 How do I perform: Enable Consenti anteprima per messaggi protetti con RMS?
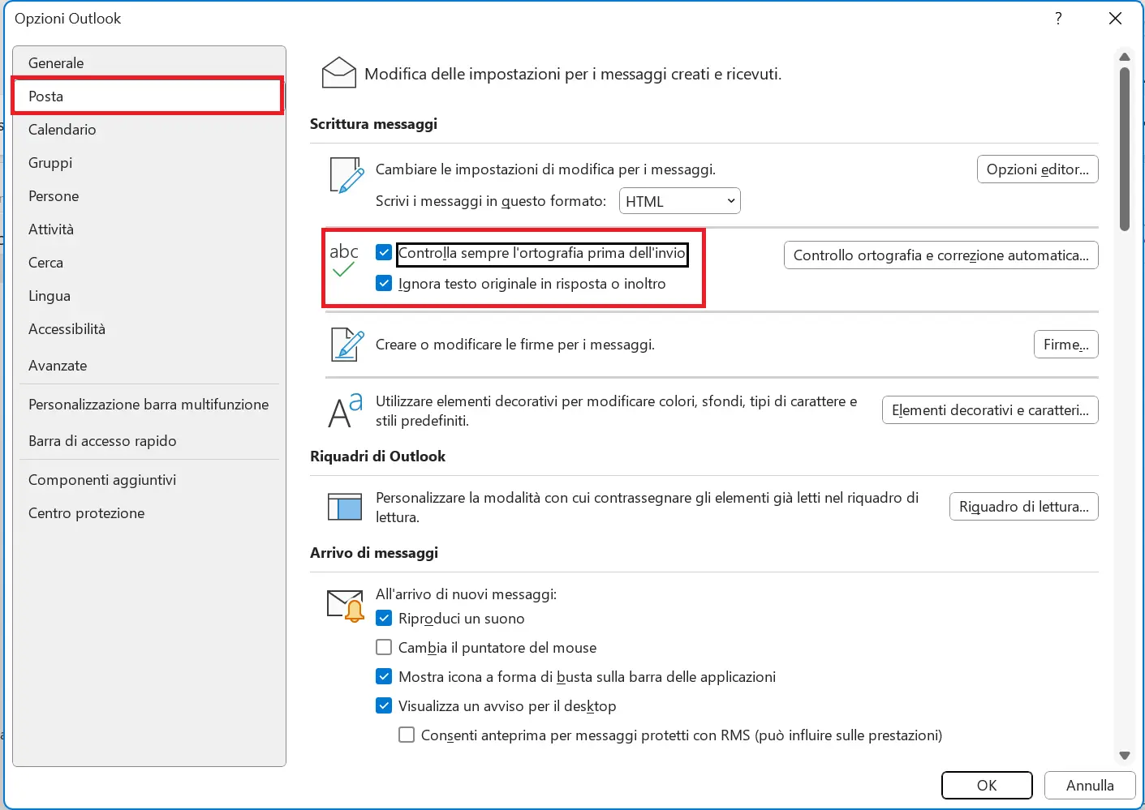point(407,735)
